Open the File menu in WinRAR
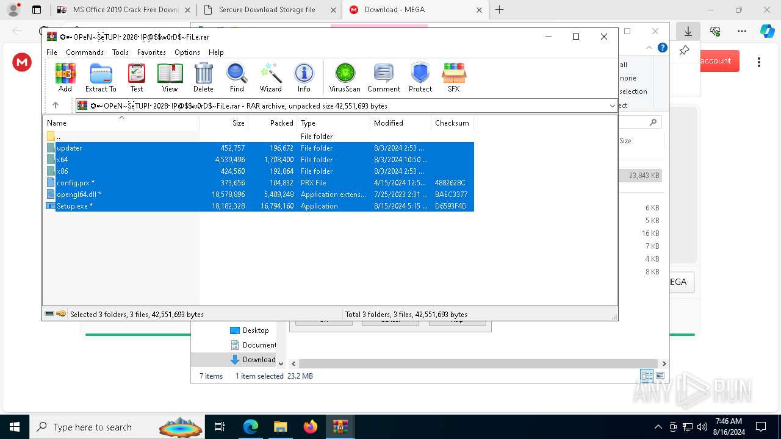Image resolution: width=781 pixels, height=439 pixels. click(x=52, y=52)
